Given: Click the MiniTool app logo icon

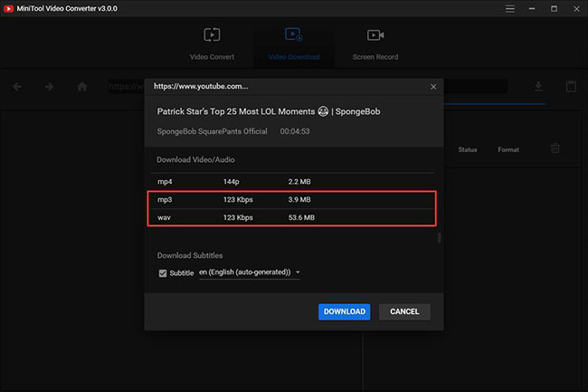Looking at the screenshot, I should pos(8,8).
